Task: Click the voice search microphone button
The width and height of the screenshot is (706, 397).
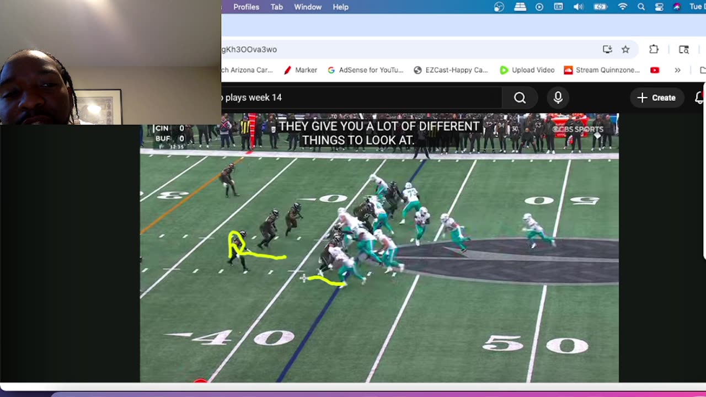Action: click(x=558, y=98)
